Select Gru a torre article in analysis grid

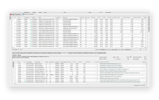[40, 69]
